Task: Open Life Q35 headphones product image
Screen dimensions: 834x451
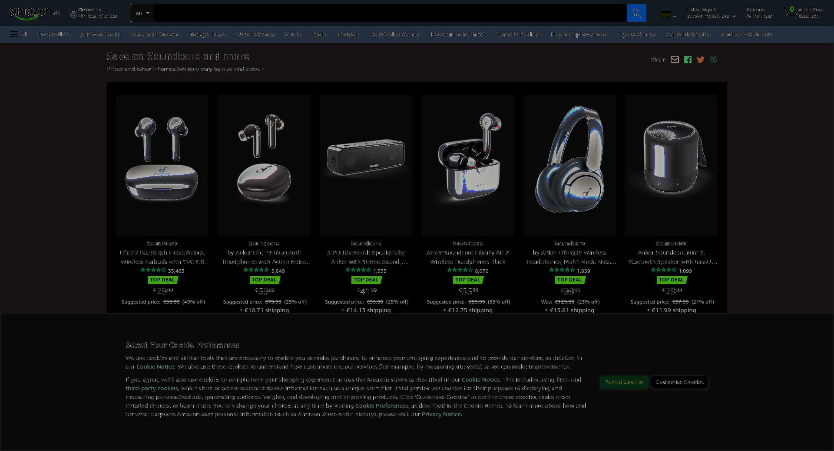Action: pyautogui.click(x=569, y=166)
